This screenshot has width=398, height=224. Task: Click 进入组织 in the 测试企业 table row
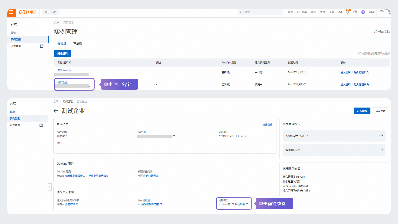tap(346, 84)
